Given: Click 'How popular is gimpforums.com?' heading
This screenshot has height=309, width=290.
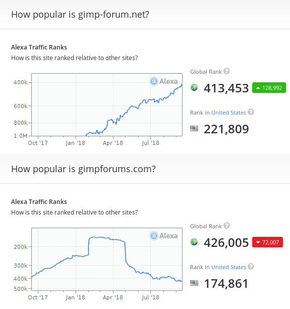Looking at the screenshot, I should point(84,169).
